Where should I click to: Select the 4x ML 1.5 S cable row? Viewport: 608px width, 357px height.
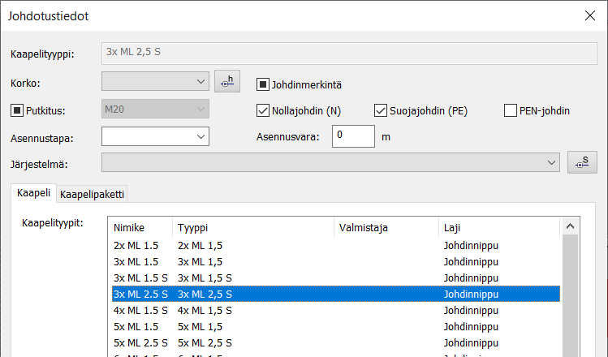click(x=140, y=310)
